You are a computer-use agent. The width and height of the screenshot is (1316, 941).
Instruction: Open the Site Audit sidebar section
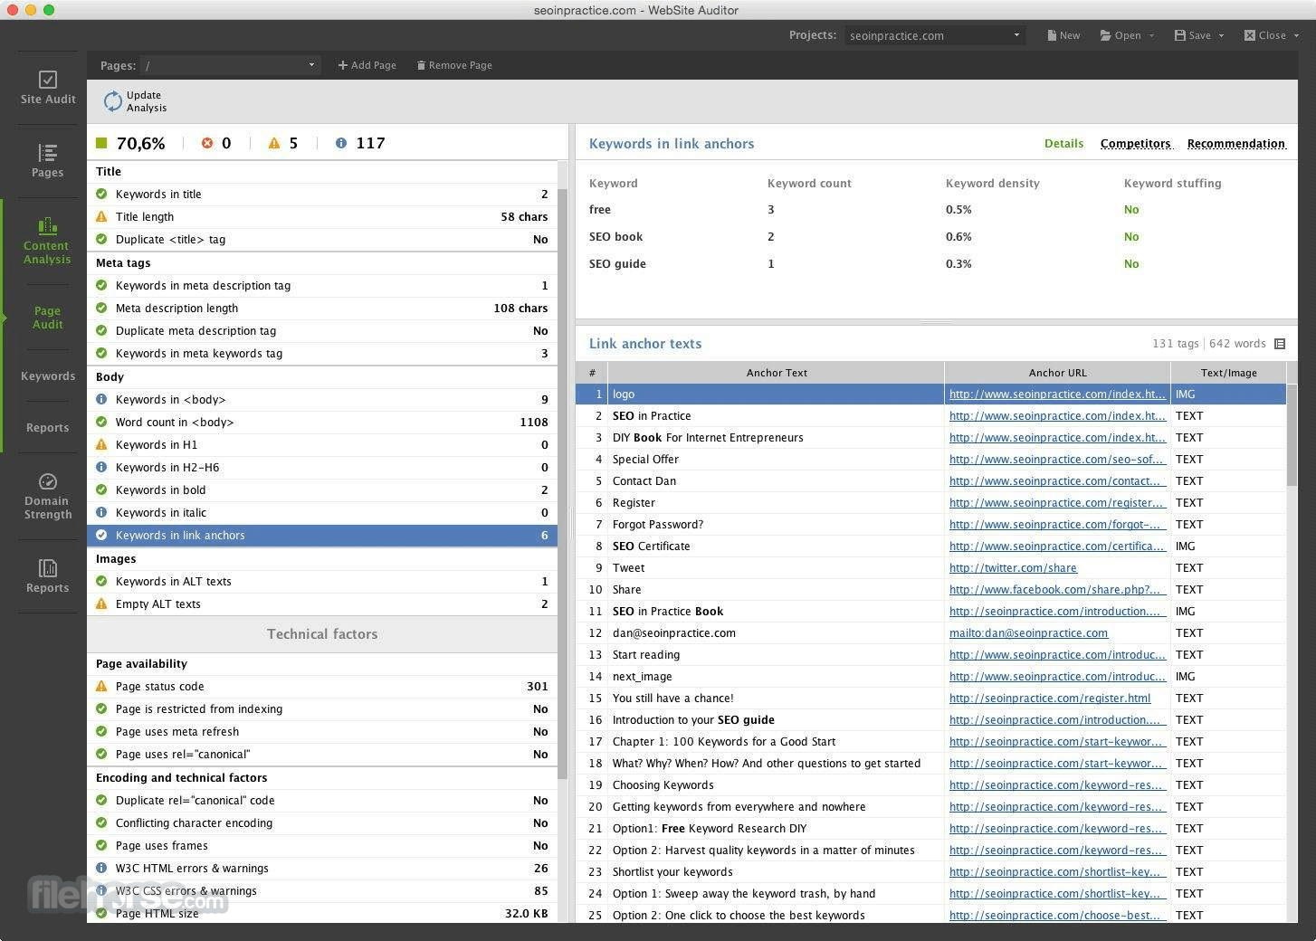tap(48, 88)
